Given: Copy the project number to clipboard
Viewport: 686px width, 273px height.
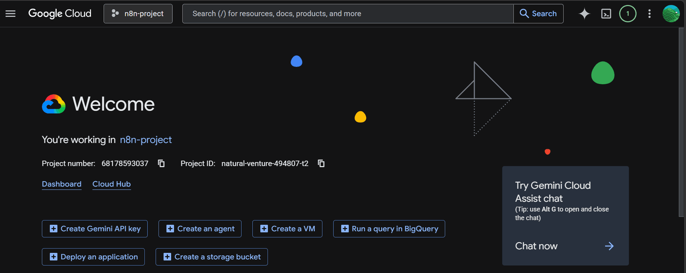Looking at the screenshot, I should click(161, 163).
